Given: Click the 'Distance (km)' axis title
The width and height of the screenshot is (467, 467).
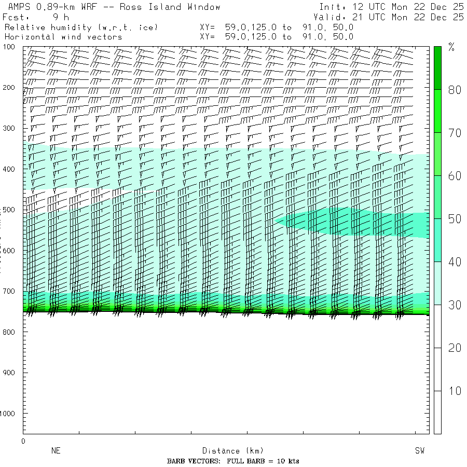Looking at the screenshot, I should [233, 451].
